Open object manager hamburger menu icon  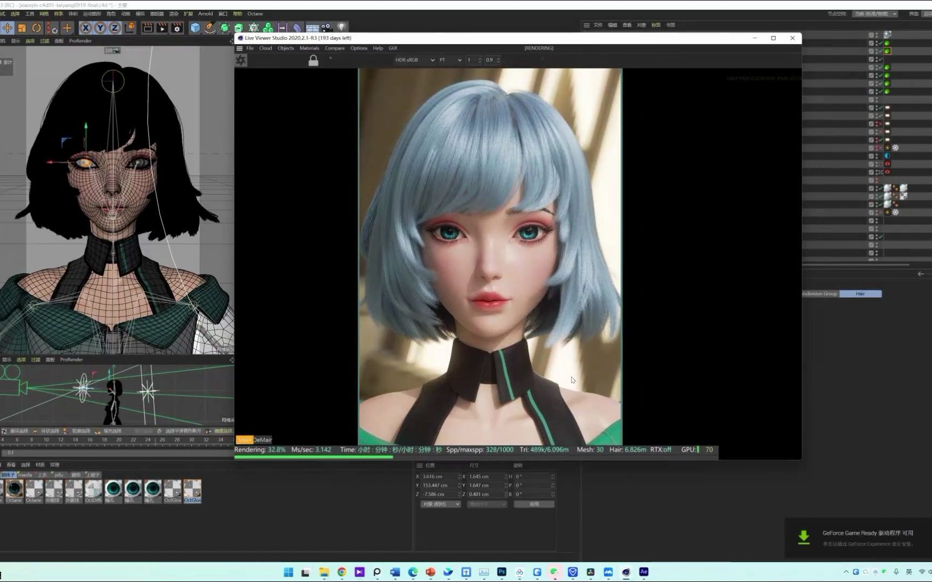[586, 25]
